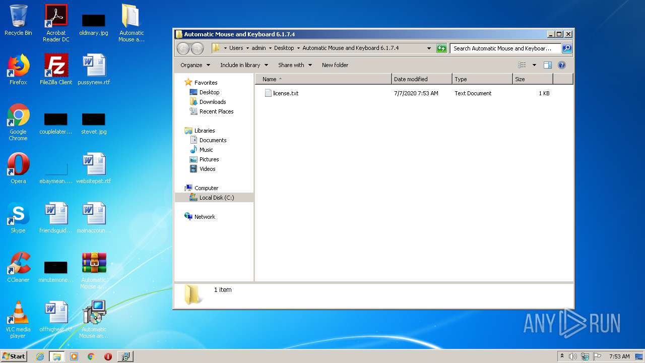Expand address bar history dropdown
The image size is (645, 363).
tap(429, 48)
